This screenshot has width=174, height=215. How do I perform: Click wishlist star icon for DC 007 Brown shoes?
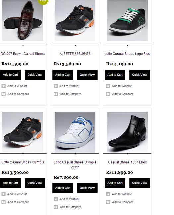pyautogui.click(x=4, y=86)
